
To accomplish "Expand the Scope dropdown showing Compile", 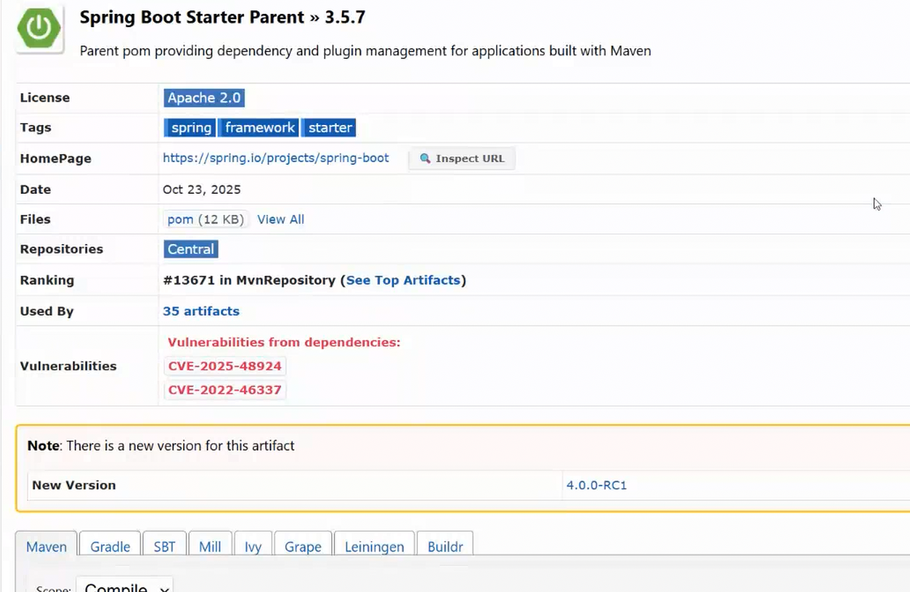I will 125,586.
